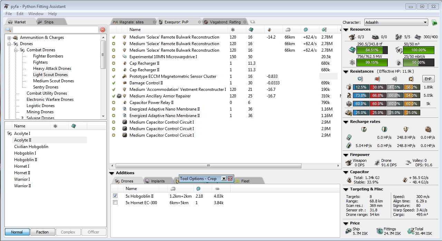Select Light Scout Drones in the tree

click(x=50, y=75)
